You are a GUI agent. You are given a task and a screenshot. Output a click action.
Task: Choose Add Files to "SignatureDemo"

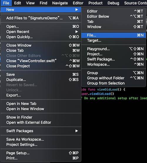[x=41, y=18]
